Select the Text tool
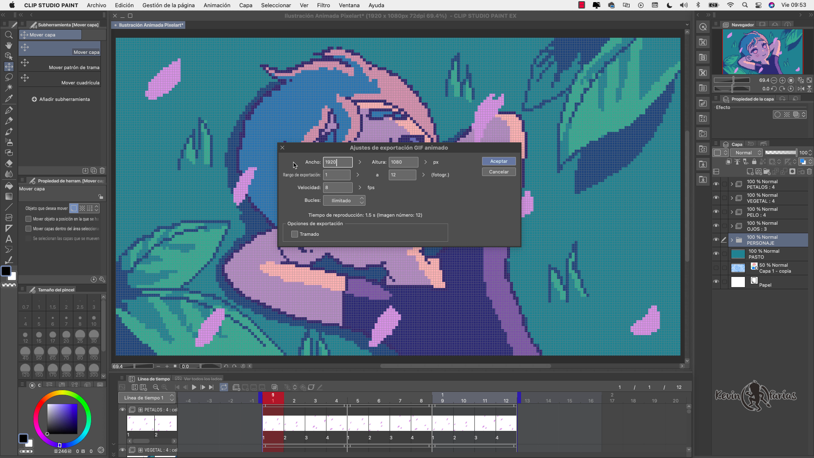Viewport: 814px width, 458px height. click(x=8, y=239)
